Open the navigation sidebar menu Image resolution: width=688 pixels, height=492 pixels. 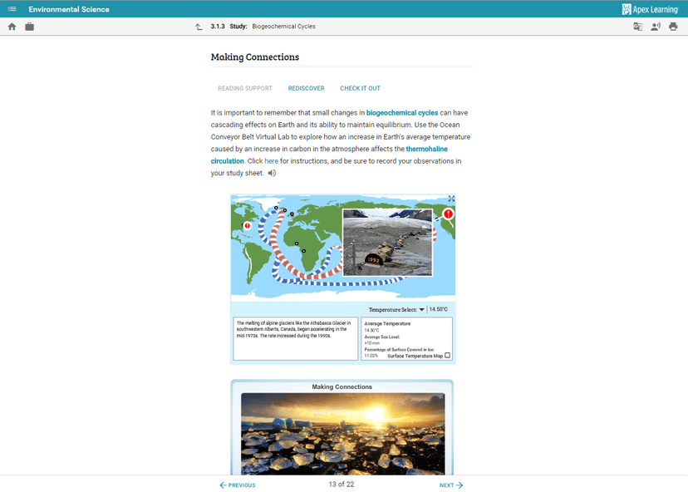pyautogui.click(x=11, y=8)
